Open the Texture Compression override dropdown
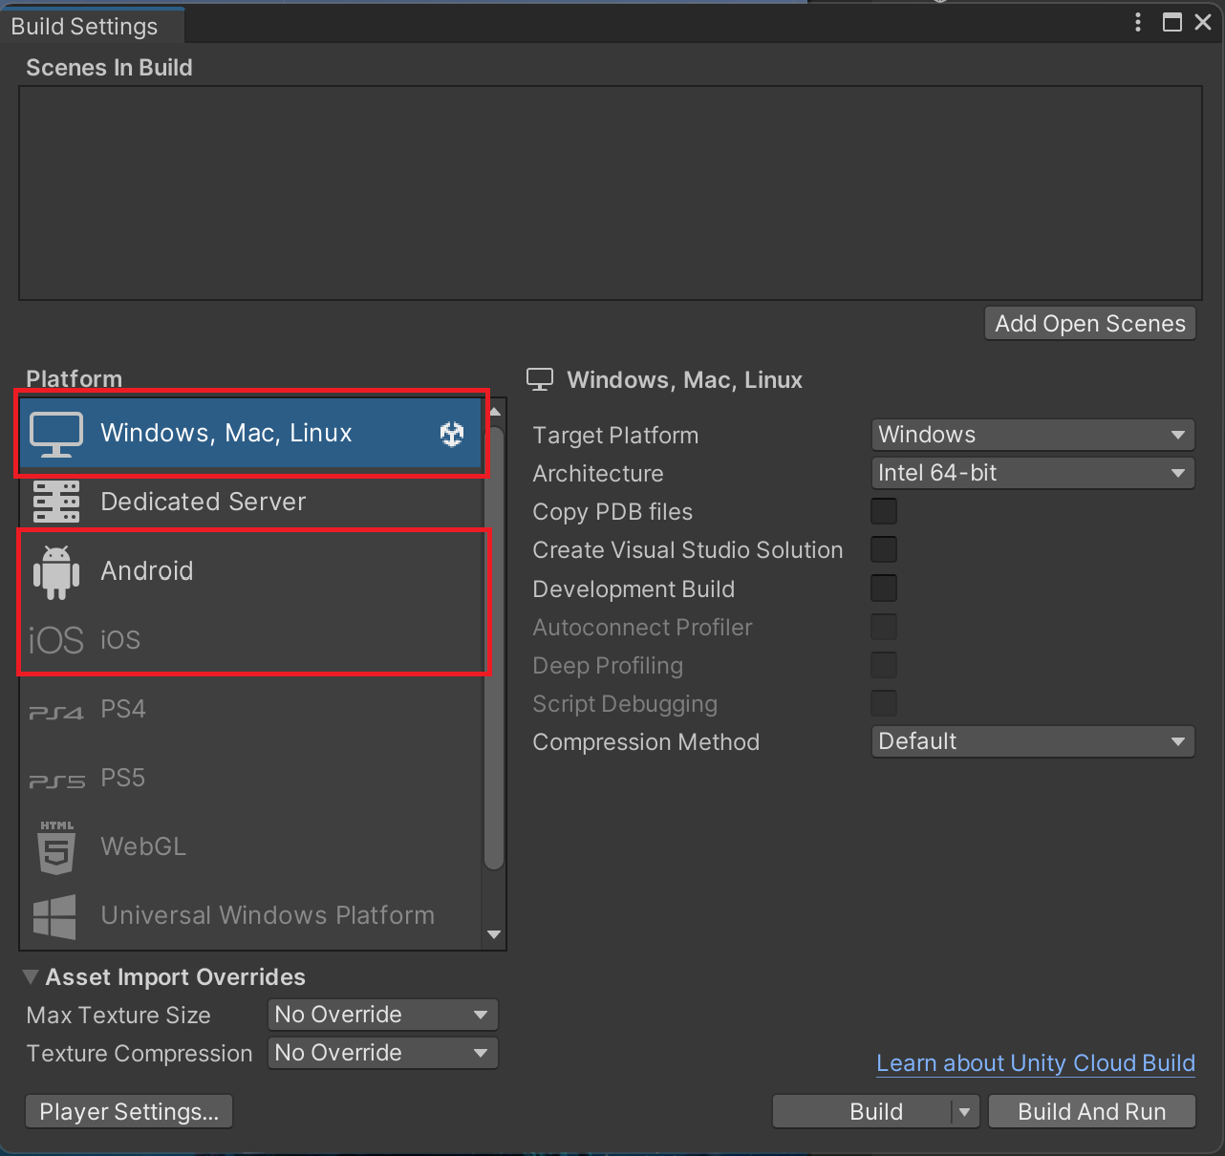The image size is (1225, 1156). pyautogui.click(x=383, y=1053)
